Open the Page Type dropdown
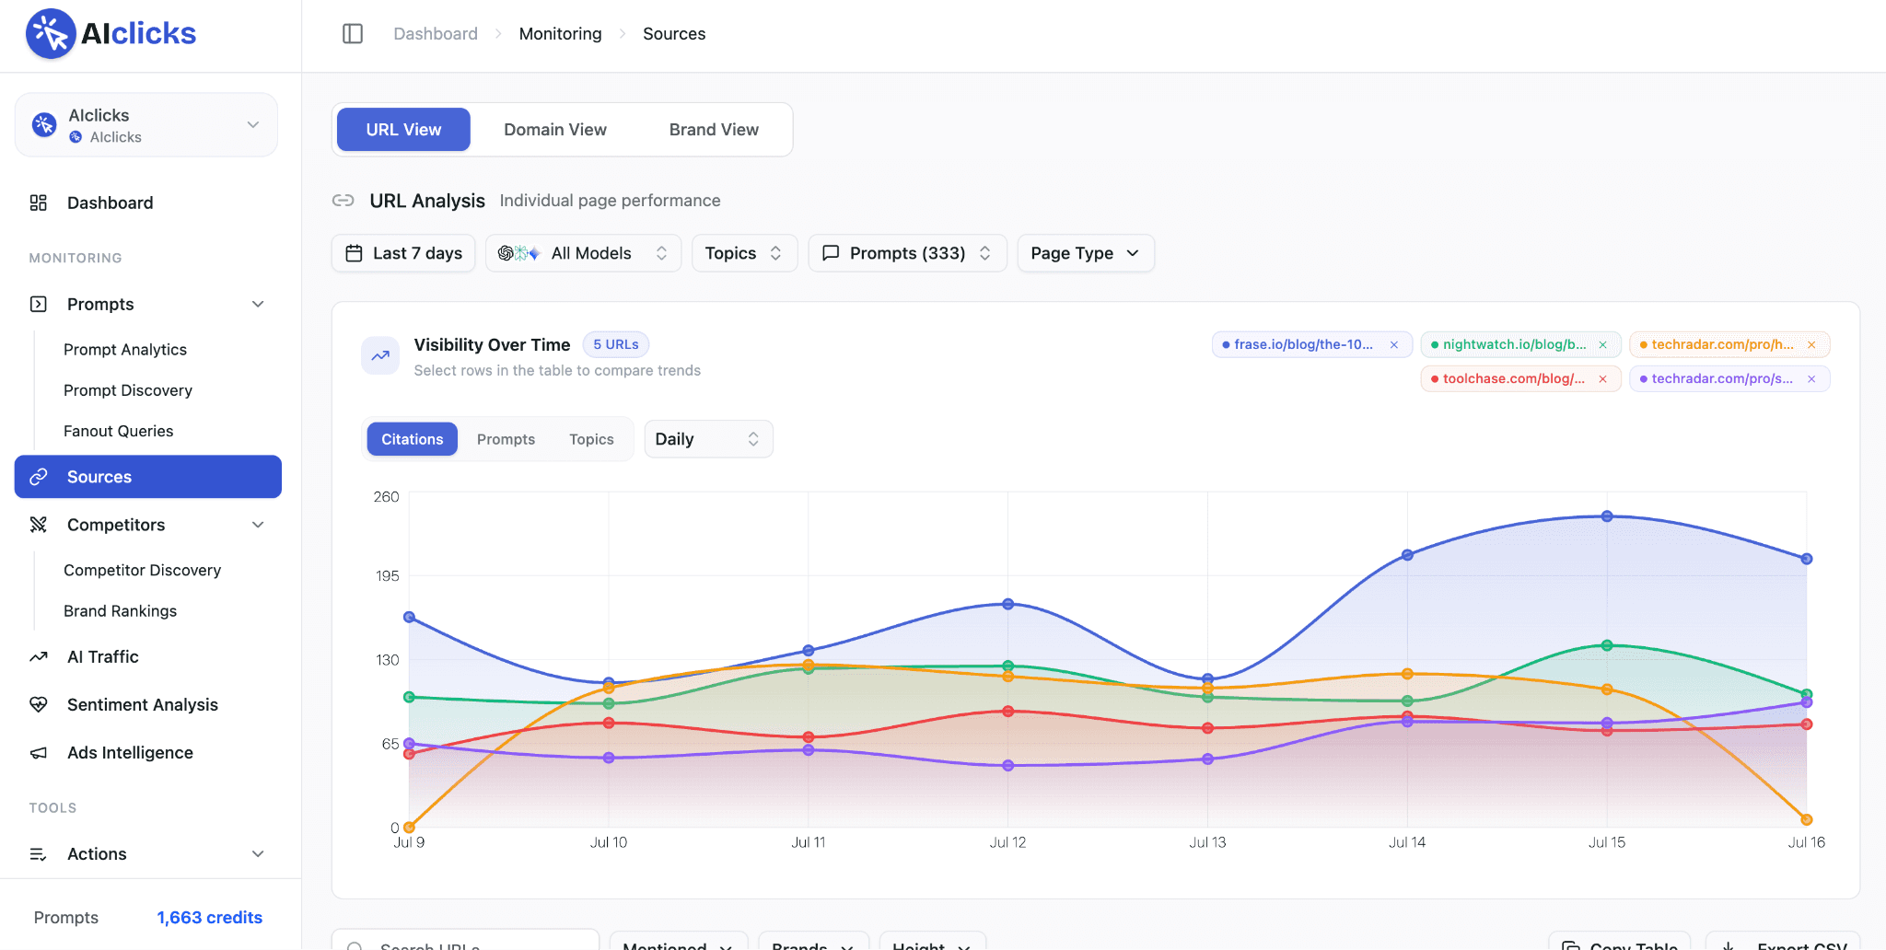 [1086, 253]
